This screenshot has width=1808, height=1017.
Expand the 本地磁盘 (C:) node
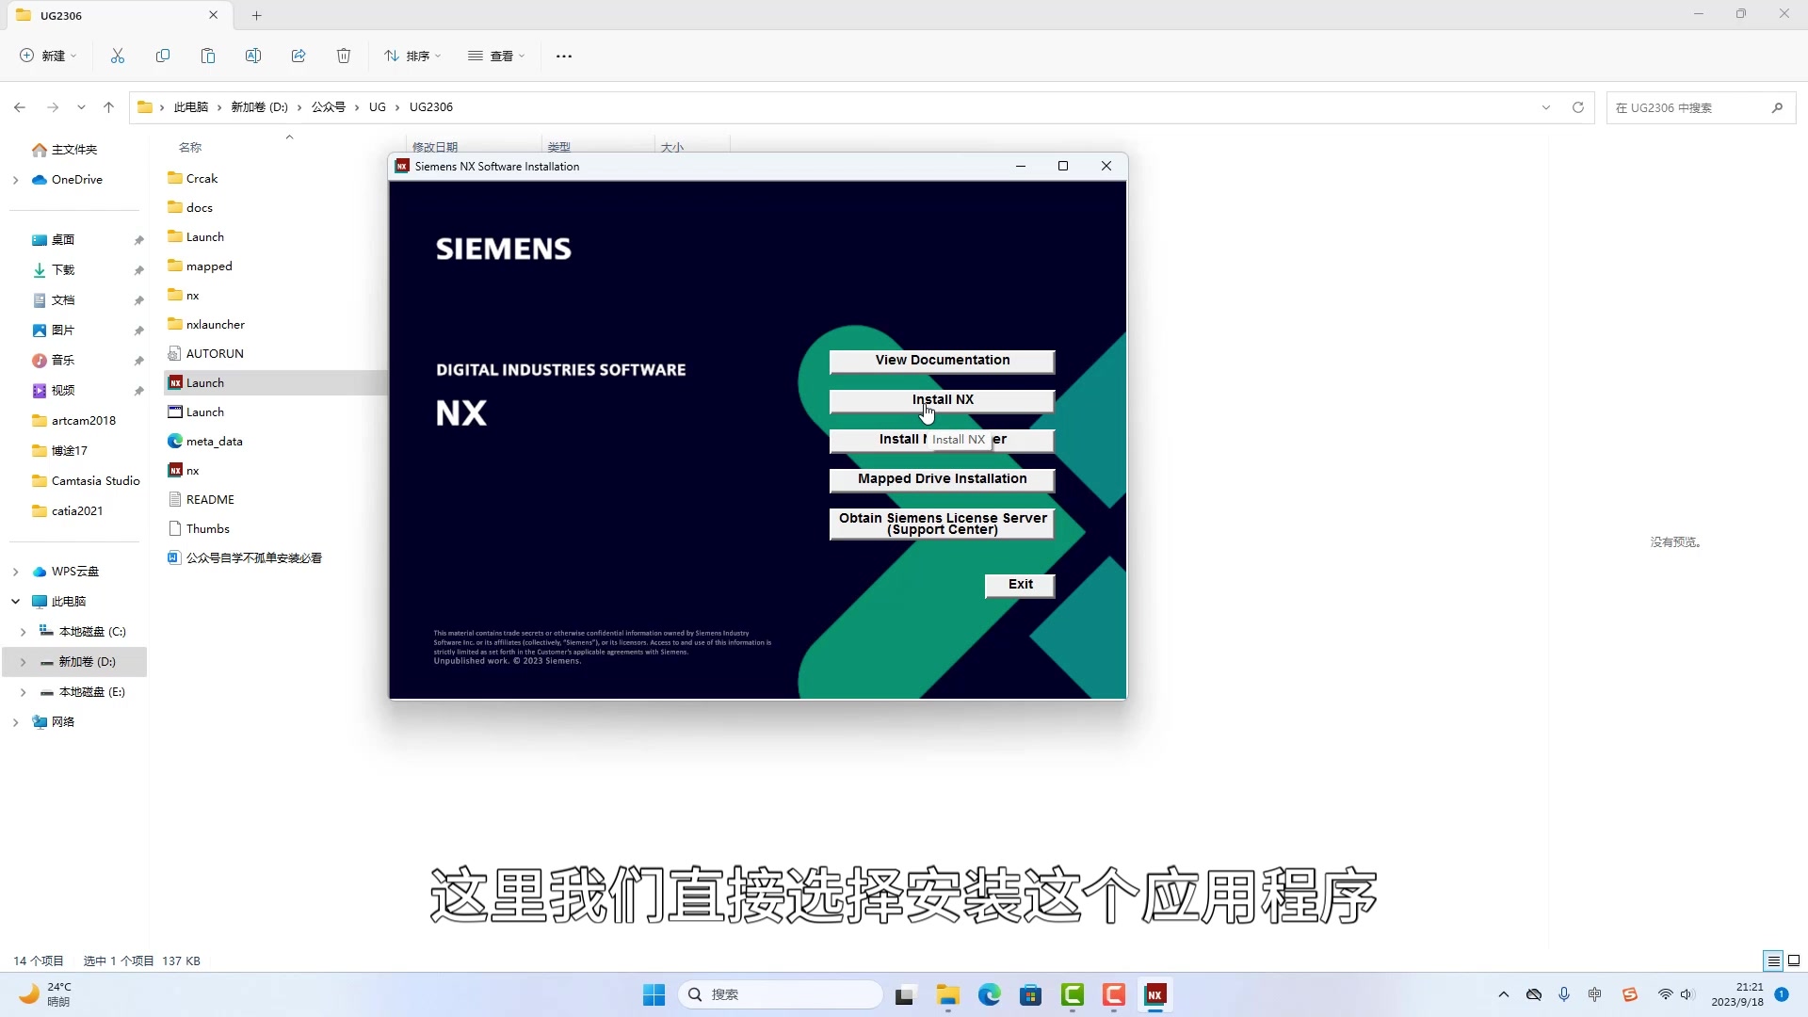coord(24,632)
